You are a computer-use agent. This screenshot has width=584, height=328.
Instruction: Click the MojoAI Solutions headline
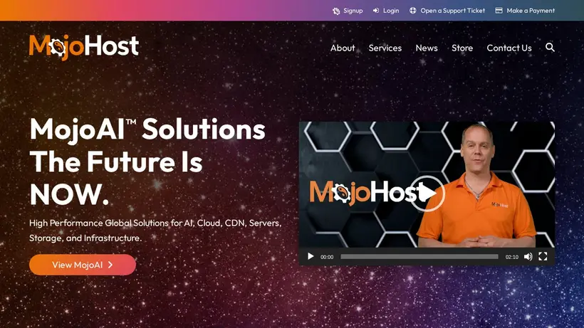tap(147, 162)
